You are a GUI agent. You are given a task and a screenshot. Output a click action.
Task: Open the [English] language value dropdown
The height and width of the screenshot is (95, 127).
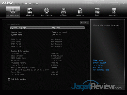pos(56,28)
